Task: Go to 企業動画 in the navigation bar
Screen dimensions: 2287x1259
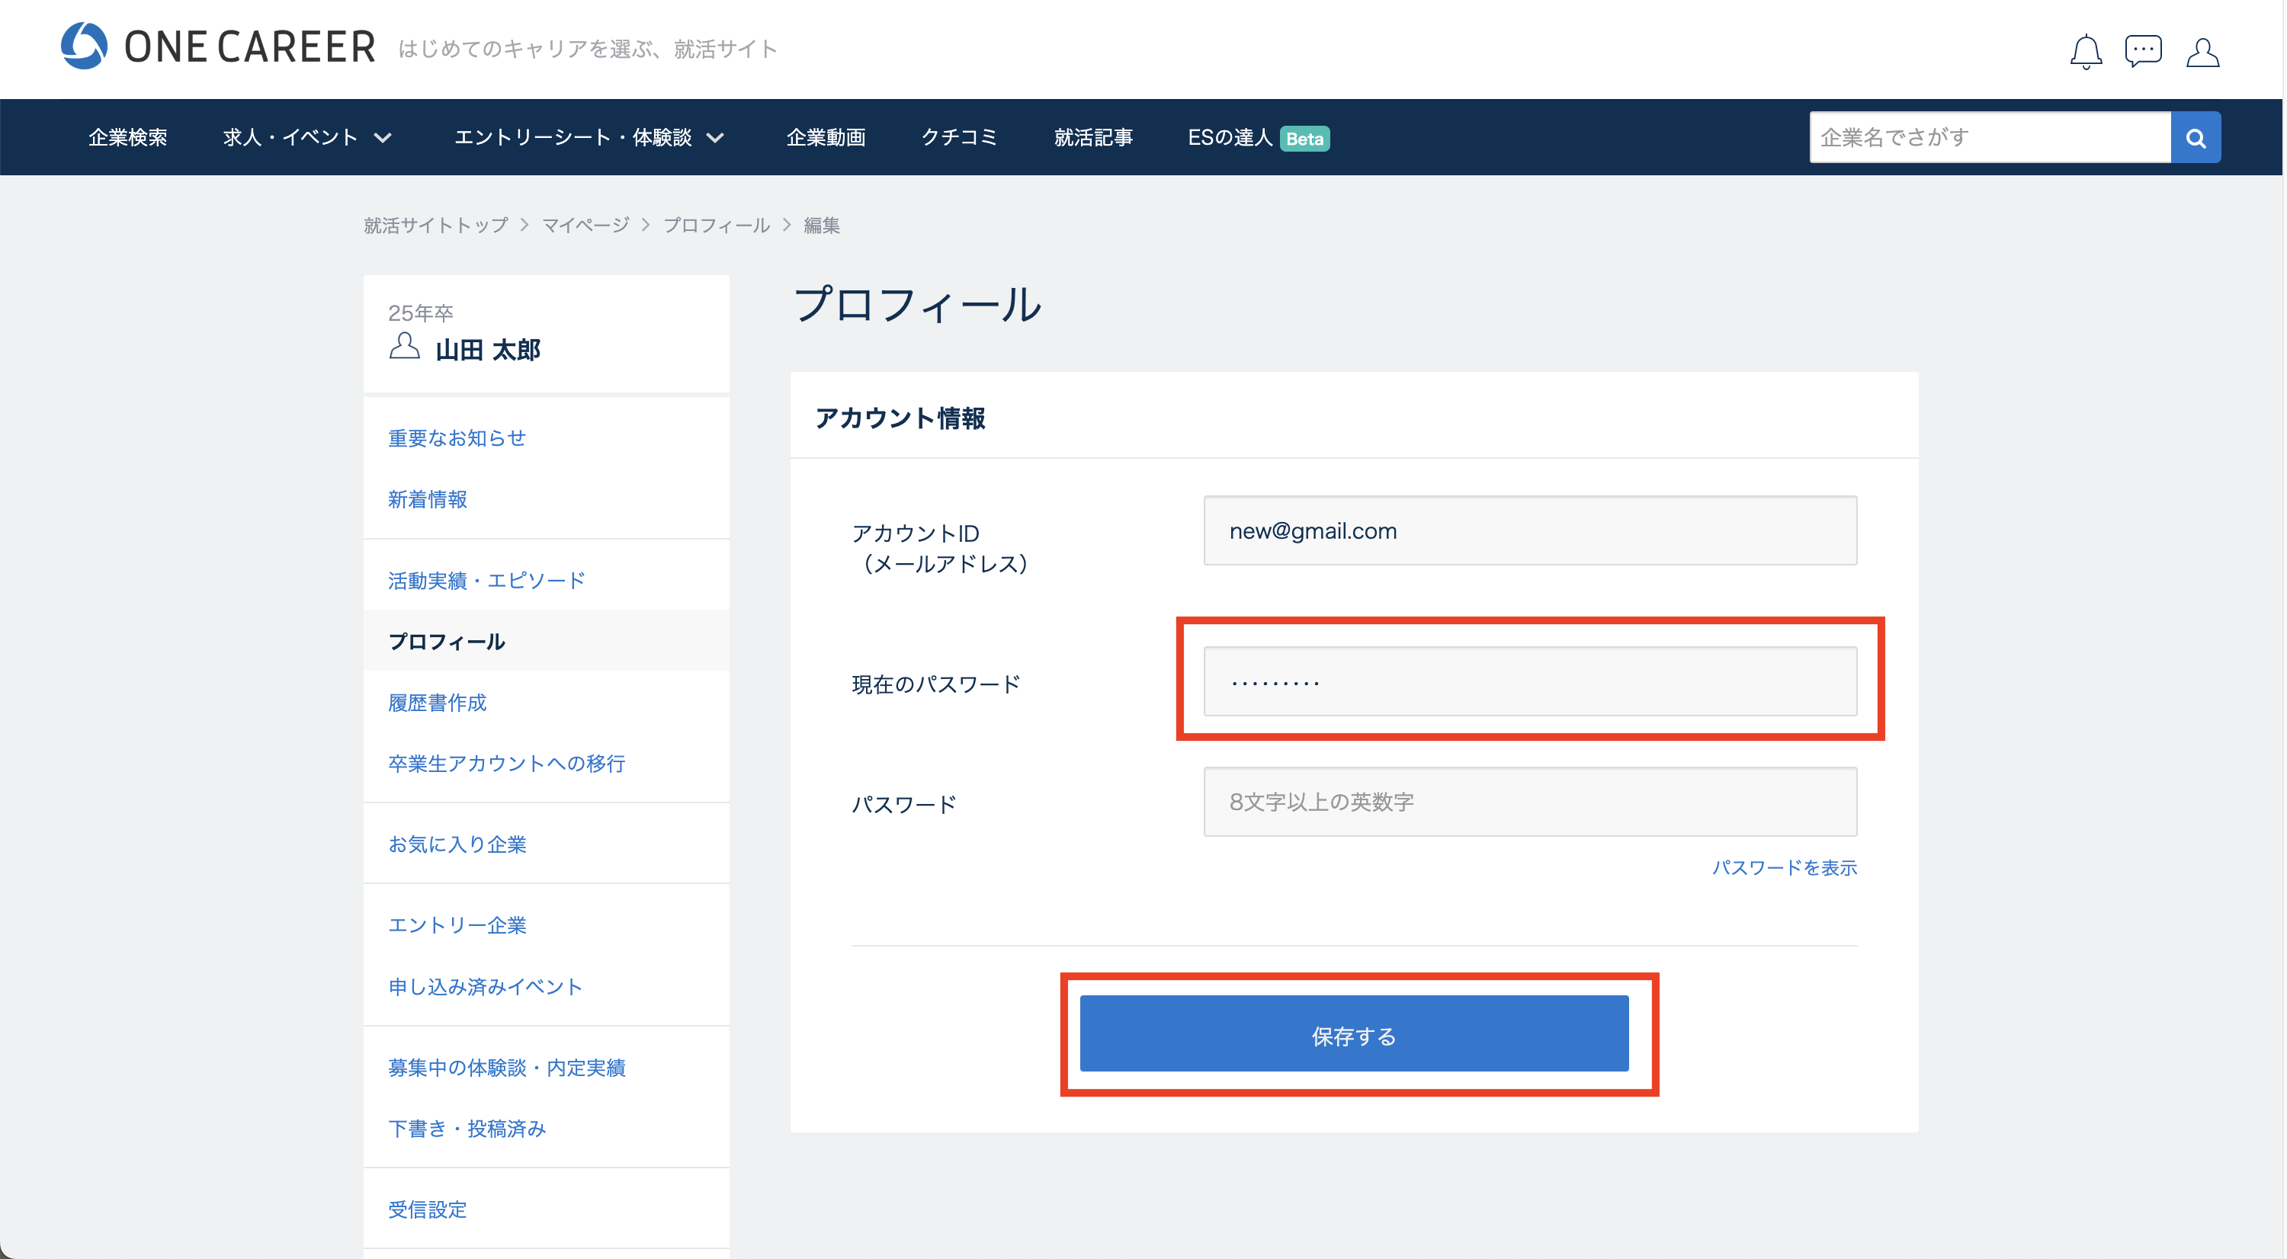Action: coord(826,137)
